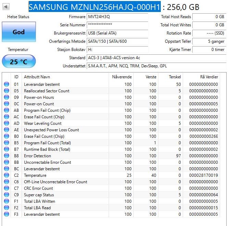Click the status circle for Temperature attribute
Screen dimensions: 229x226
tap(7, 175)
